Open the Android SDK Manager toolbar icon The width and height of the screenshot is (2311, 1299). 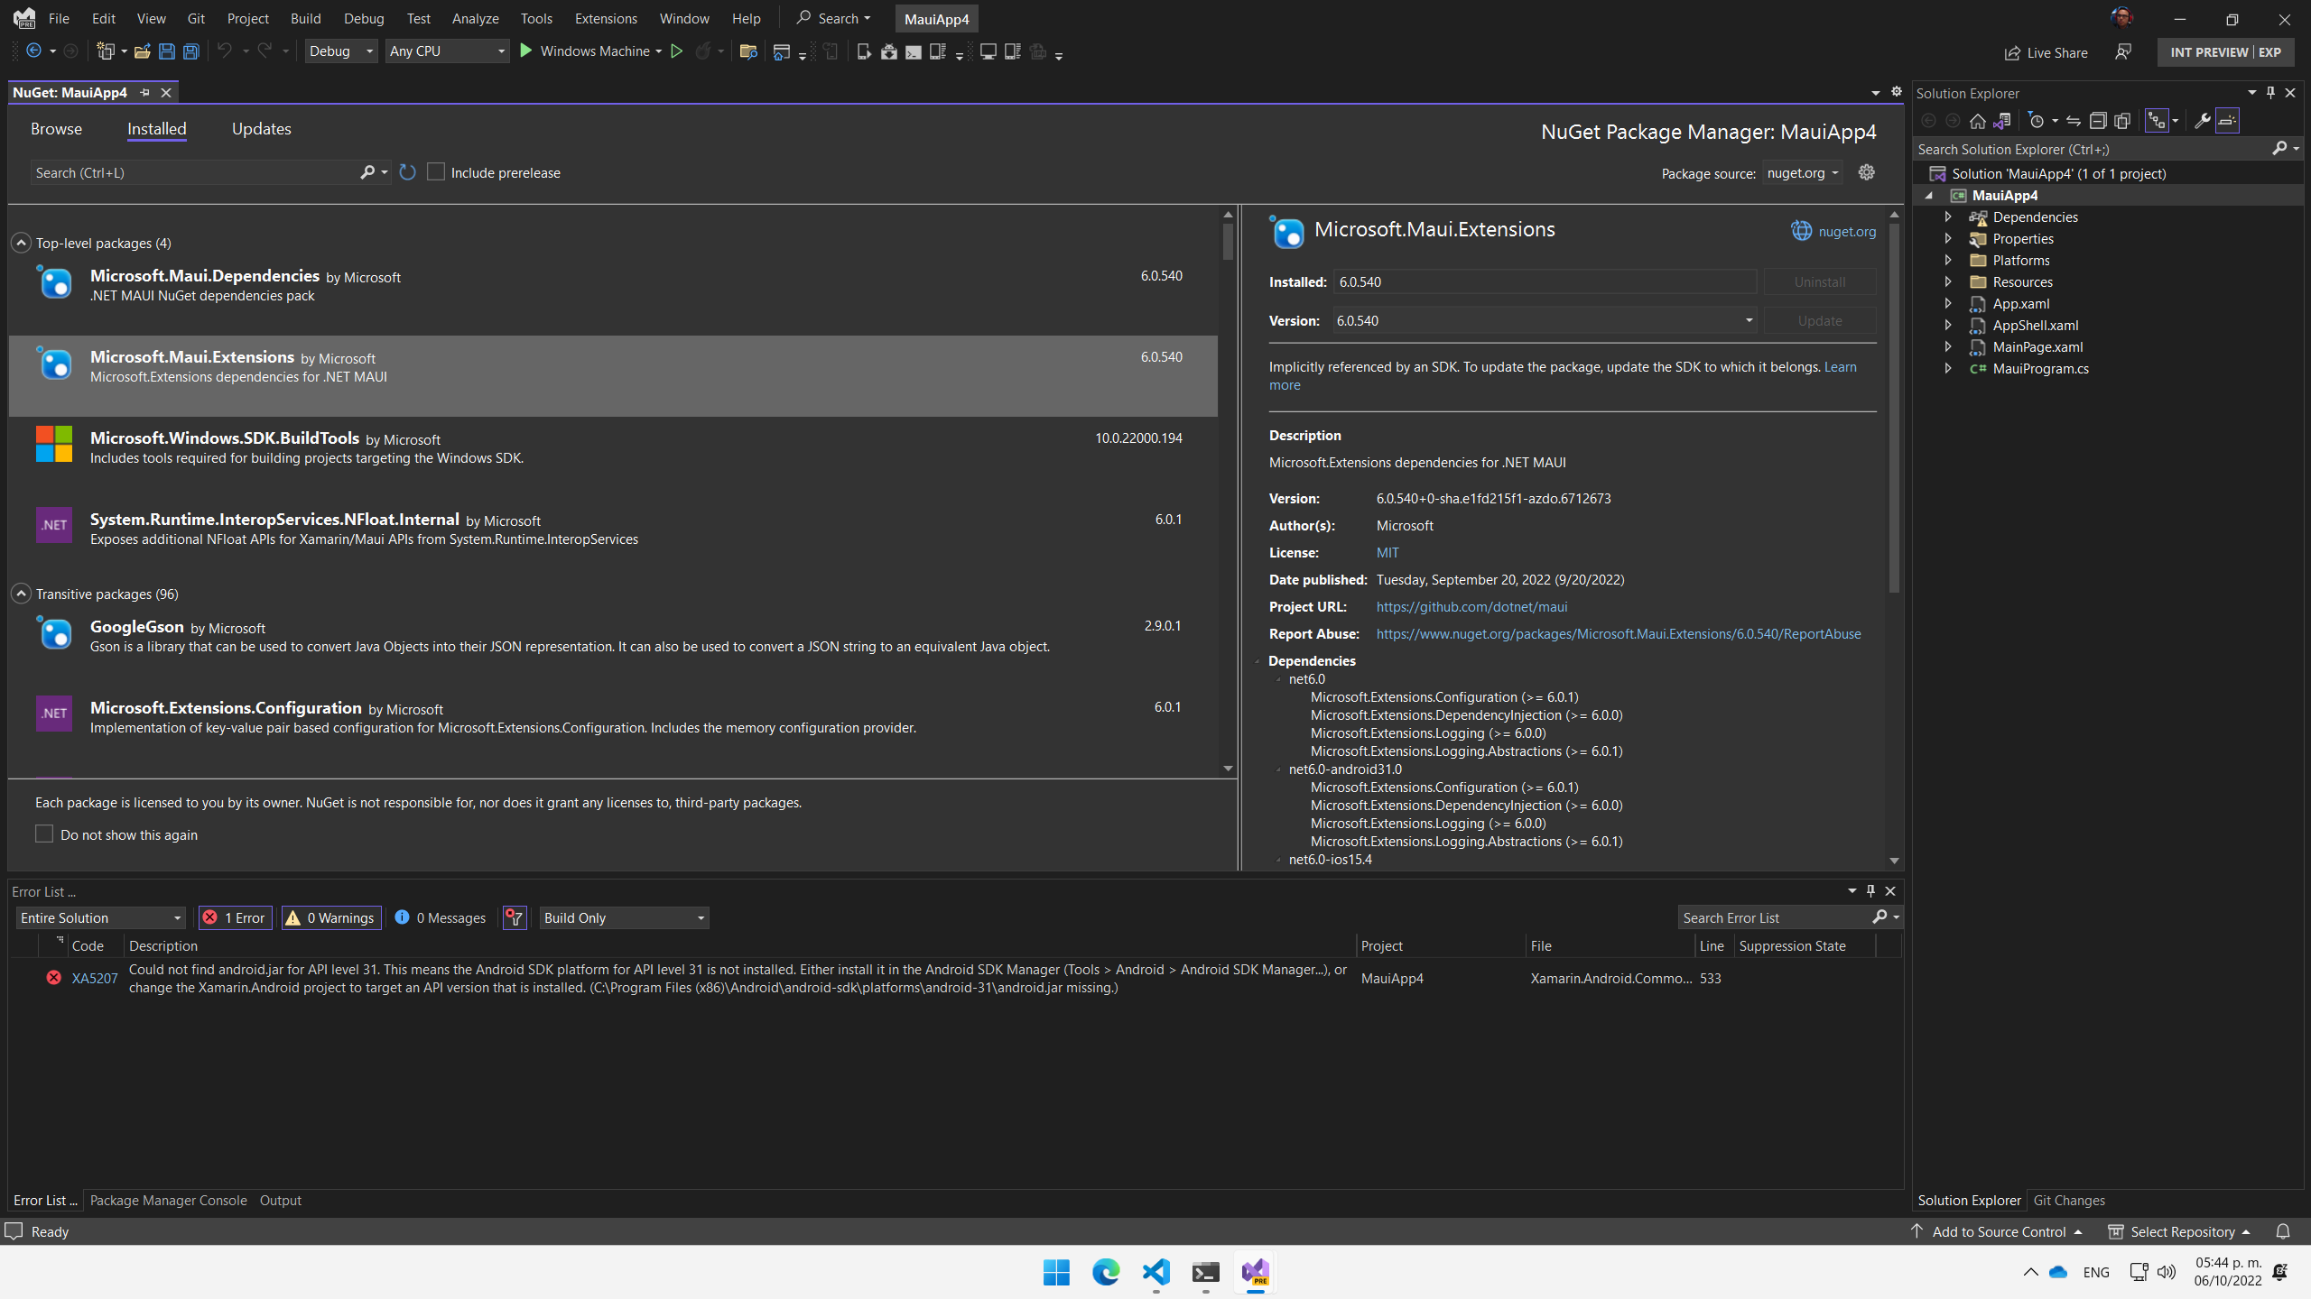pyautogui.click(x=889, y=51)
